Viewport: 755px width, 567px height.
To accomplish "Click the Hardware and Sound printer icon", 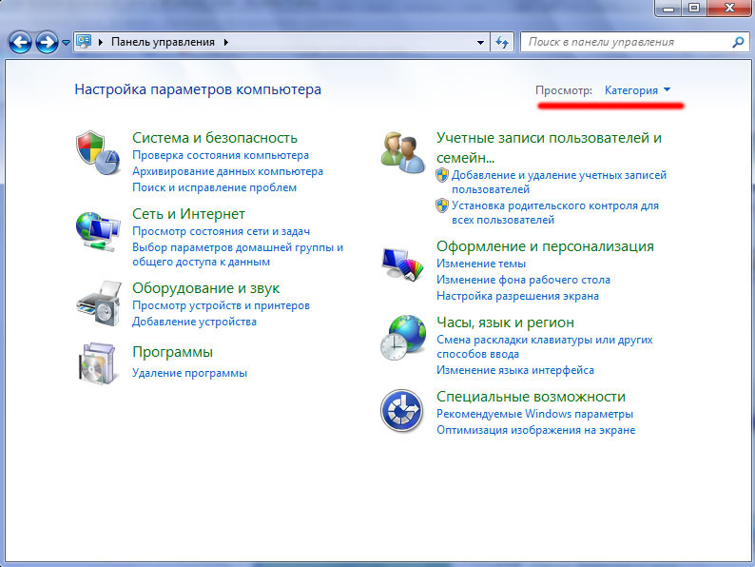I will click(99, 304).
